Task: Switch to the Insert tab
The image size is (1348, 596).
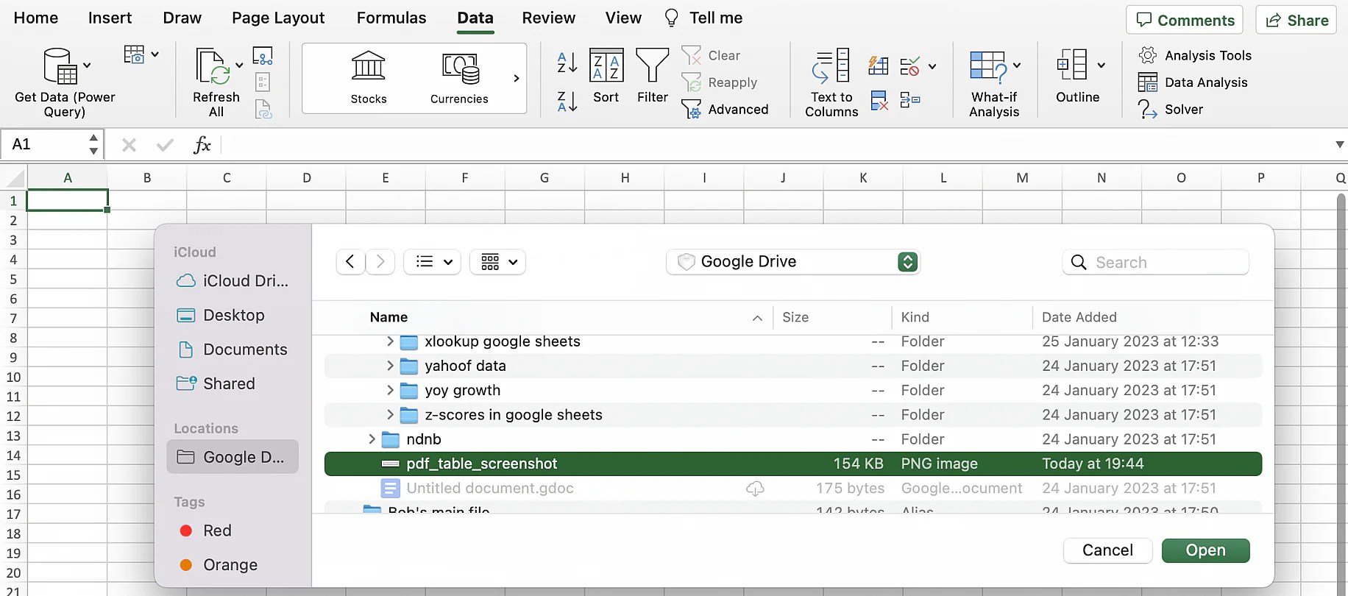Action: point(110,18)
